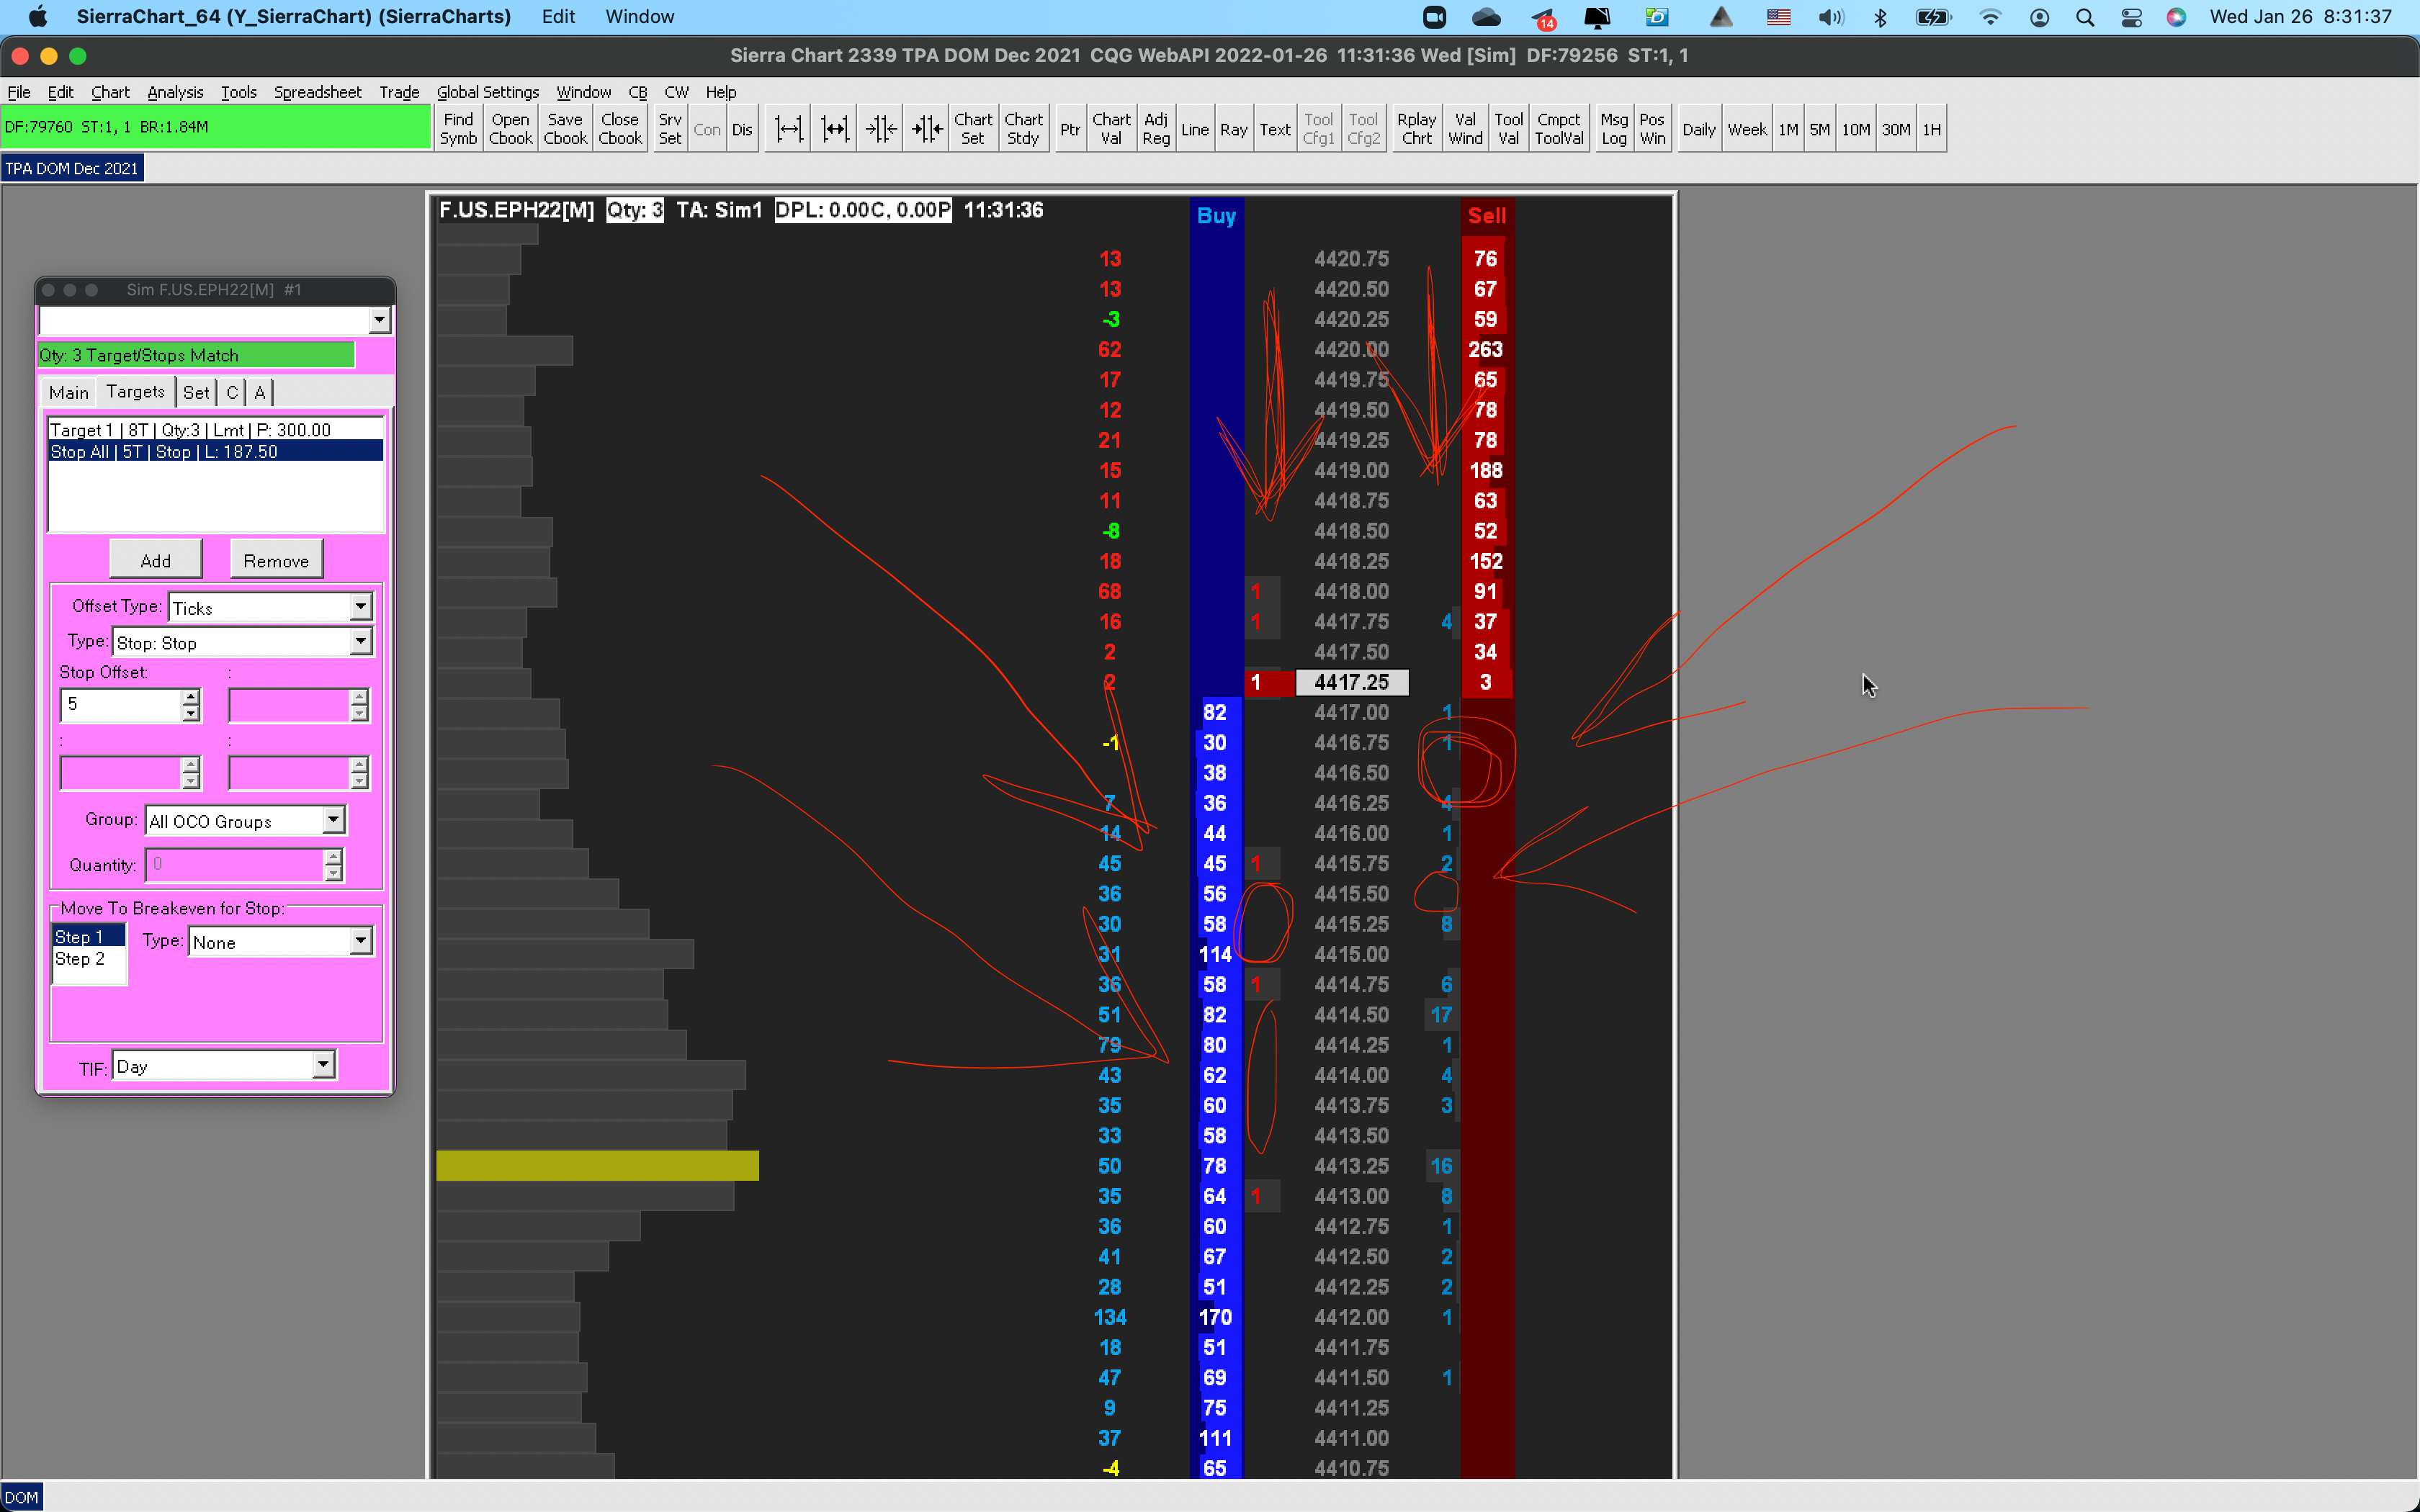Click the expand bar spacing icon
Screen dimensions: 2420x1512
pos(788,129)
